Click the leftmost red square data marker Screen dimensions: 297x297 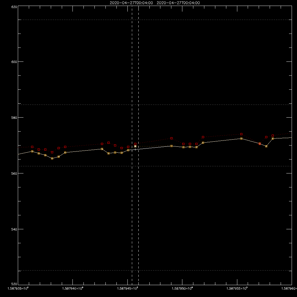(x=32, y=147)
